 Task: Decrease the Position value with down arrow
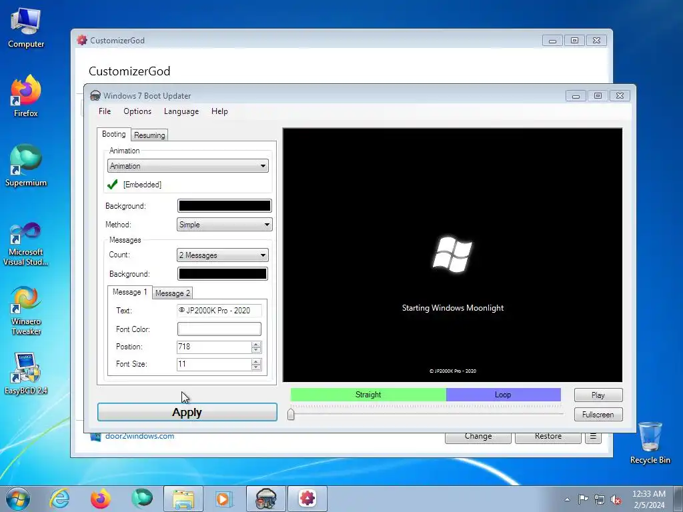[256, 350]
